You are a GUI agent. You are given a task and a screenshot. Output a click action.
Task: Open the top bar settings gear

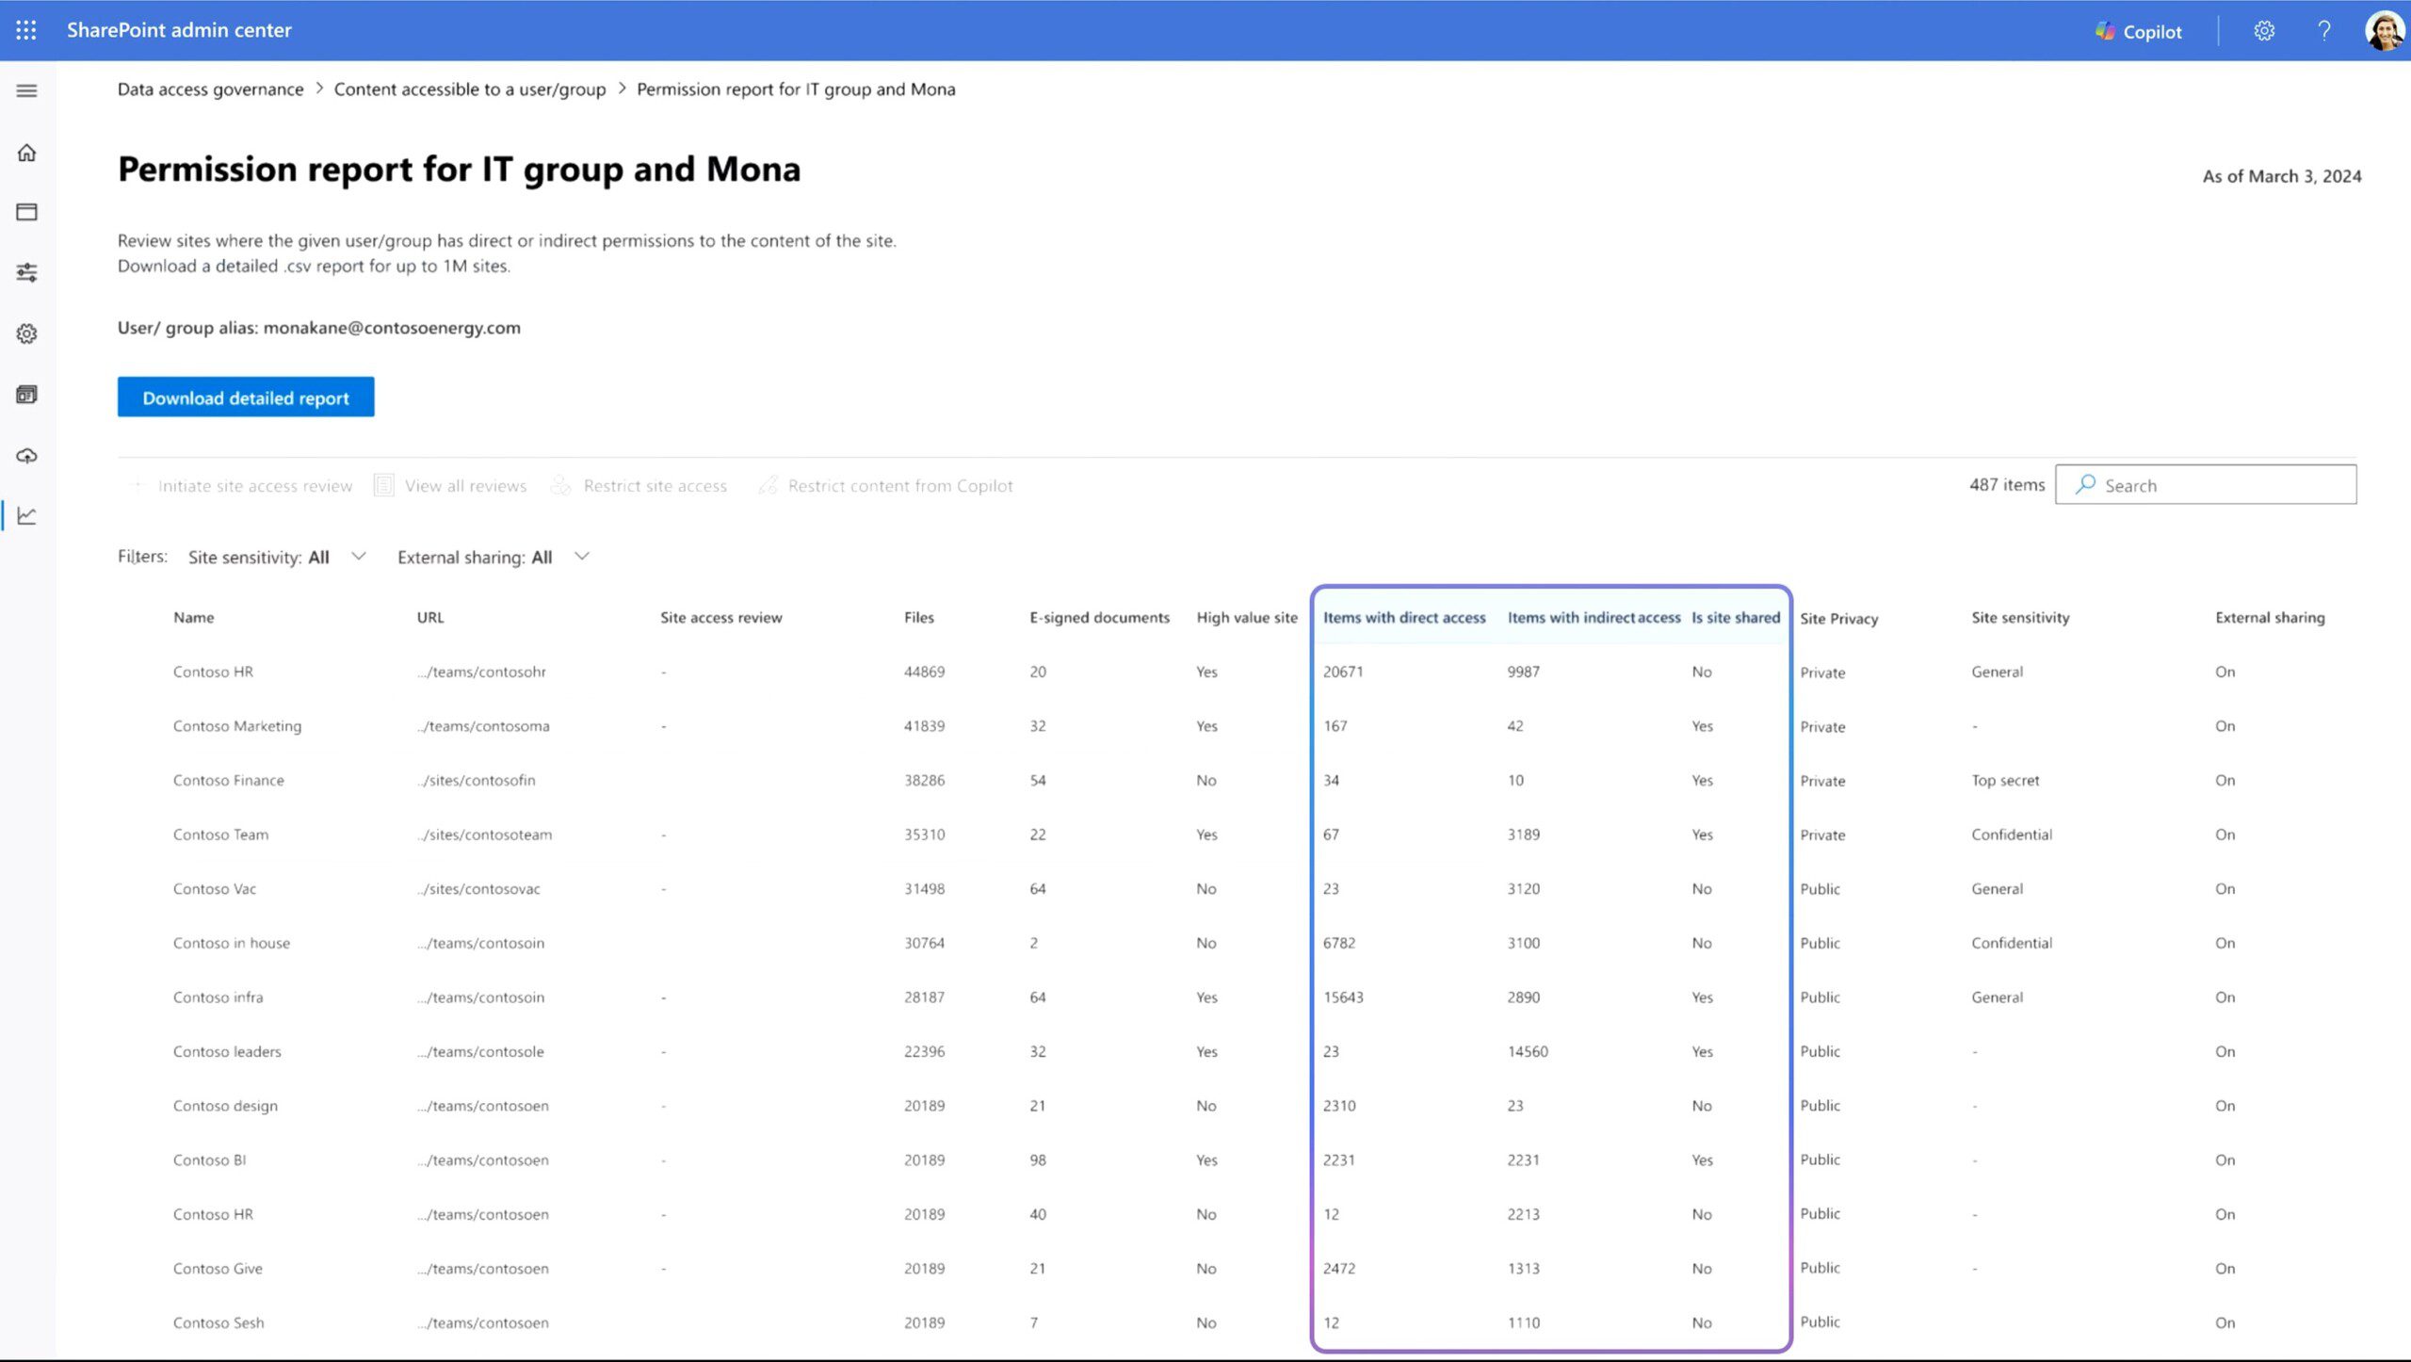(x=2264, y=30)
